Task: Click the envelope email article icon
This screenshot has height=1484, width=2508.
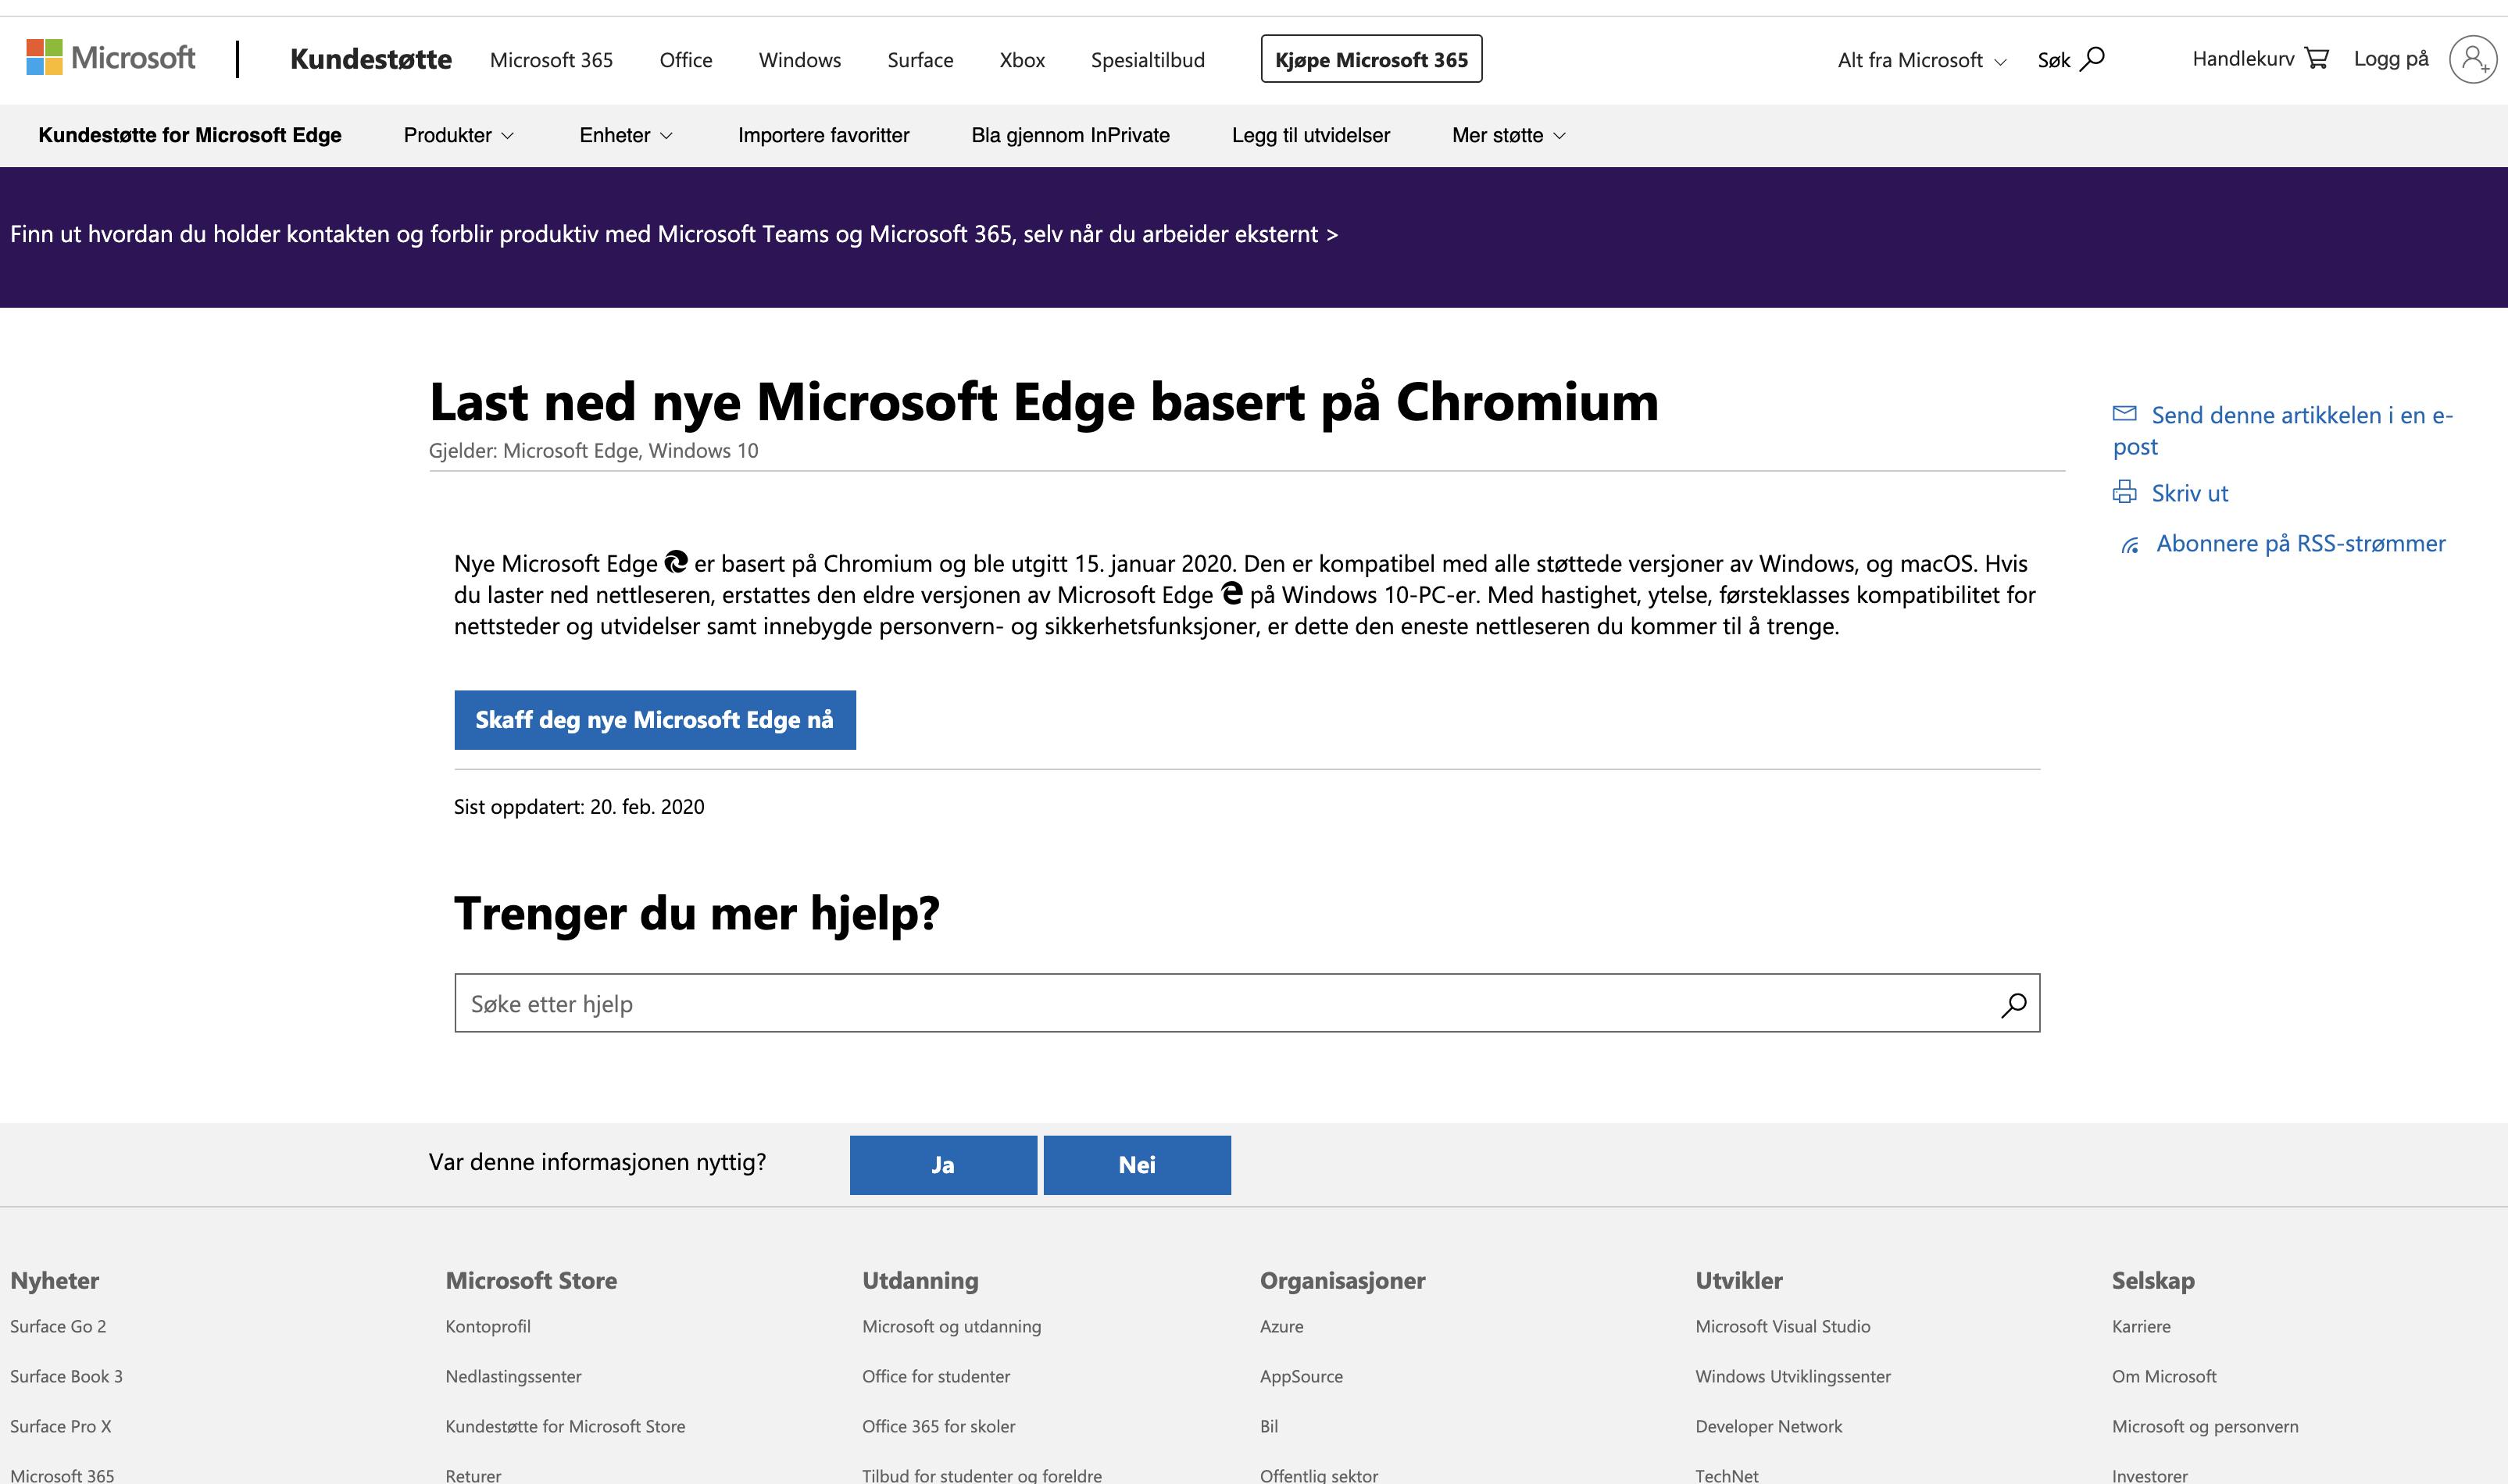Action: pyautogui.click(x=2125, y=413)
